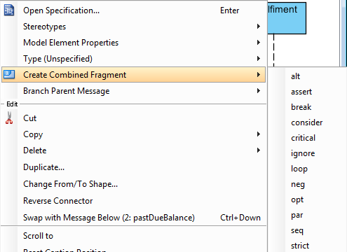Expand the Model Element Properties submenu arrow
This screenshot has height=252, width=347.
[259, 43]
